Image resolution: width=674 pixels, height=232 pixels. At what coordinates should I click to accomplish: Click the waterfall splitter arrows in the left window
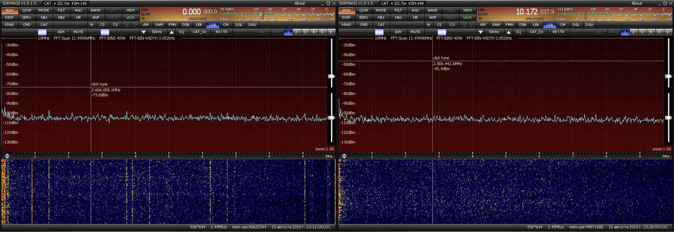tap(7, 156)
